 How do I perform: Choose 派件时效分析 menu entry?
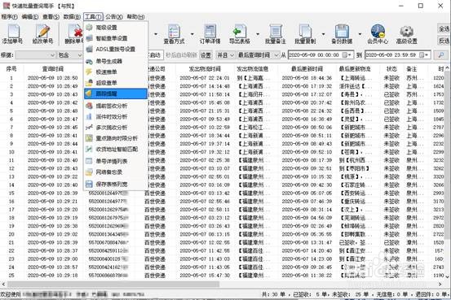(x=116, y=117)
